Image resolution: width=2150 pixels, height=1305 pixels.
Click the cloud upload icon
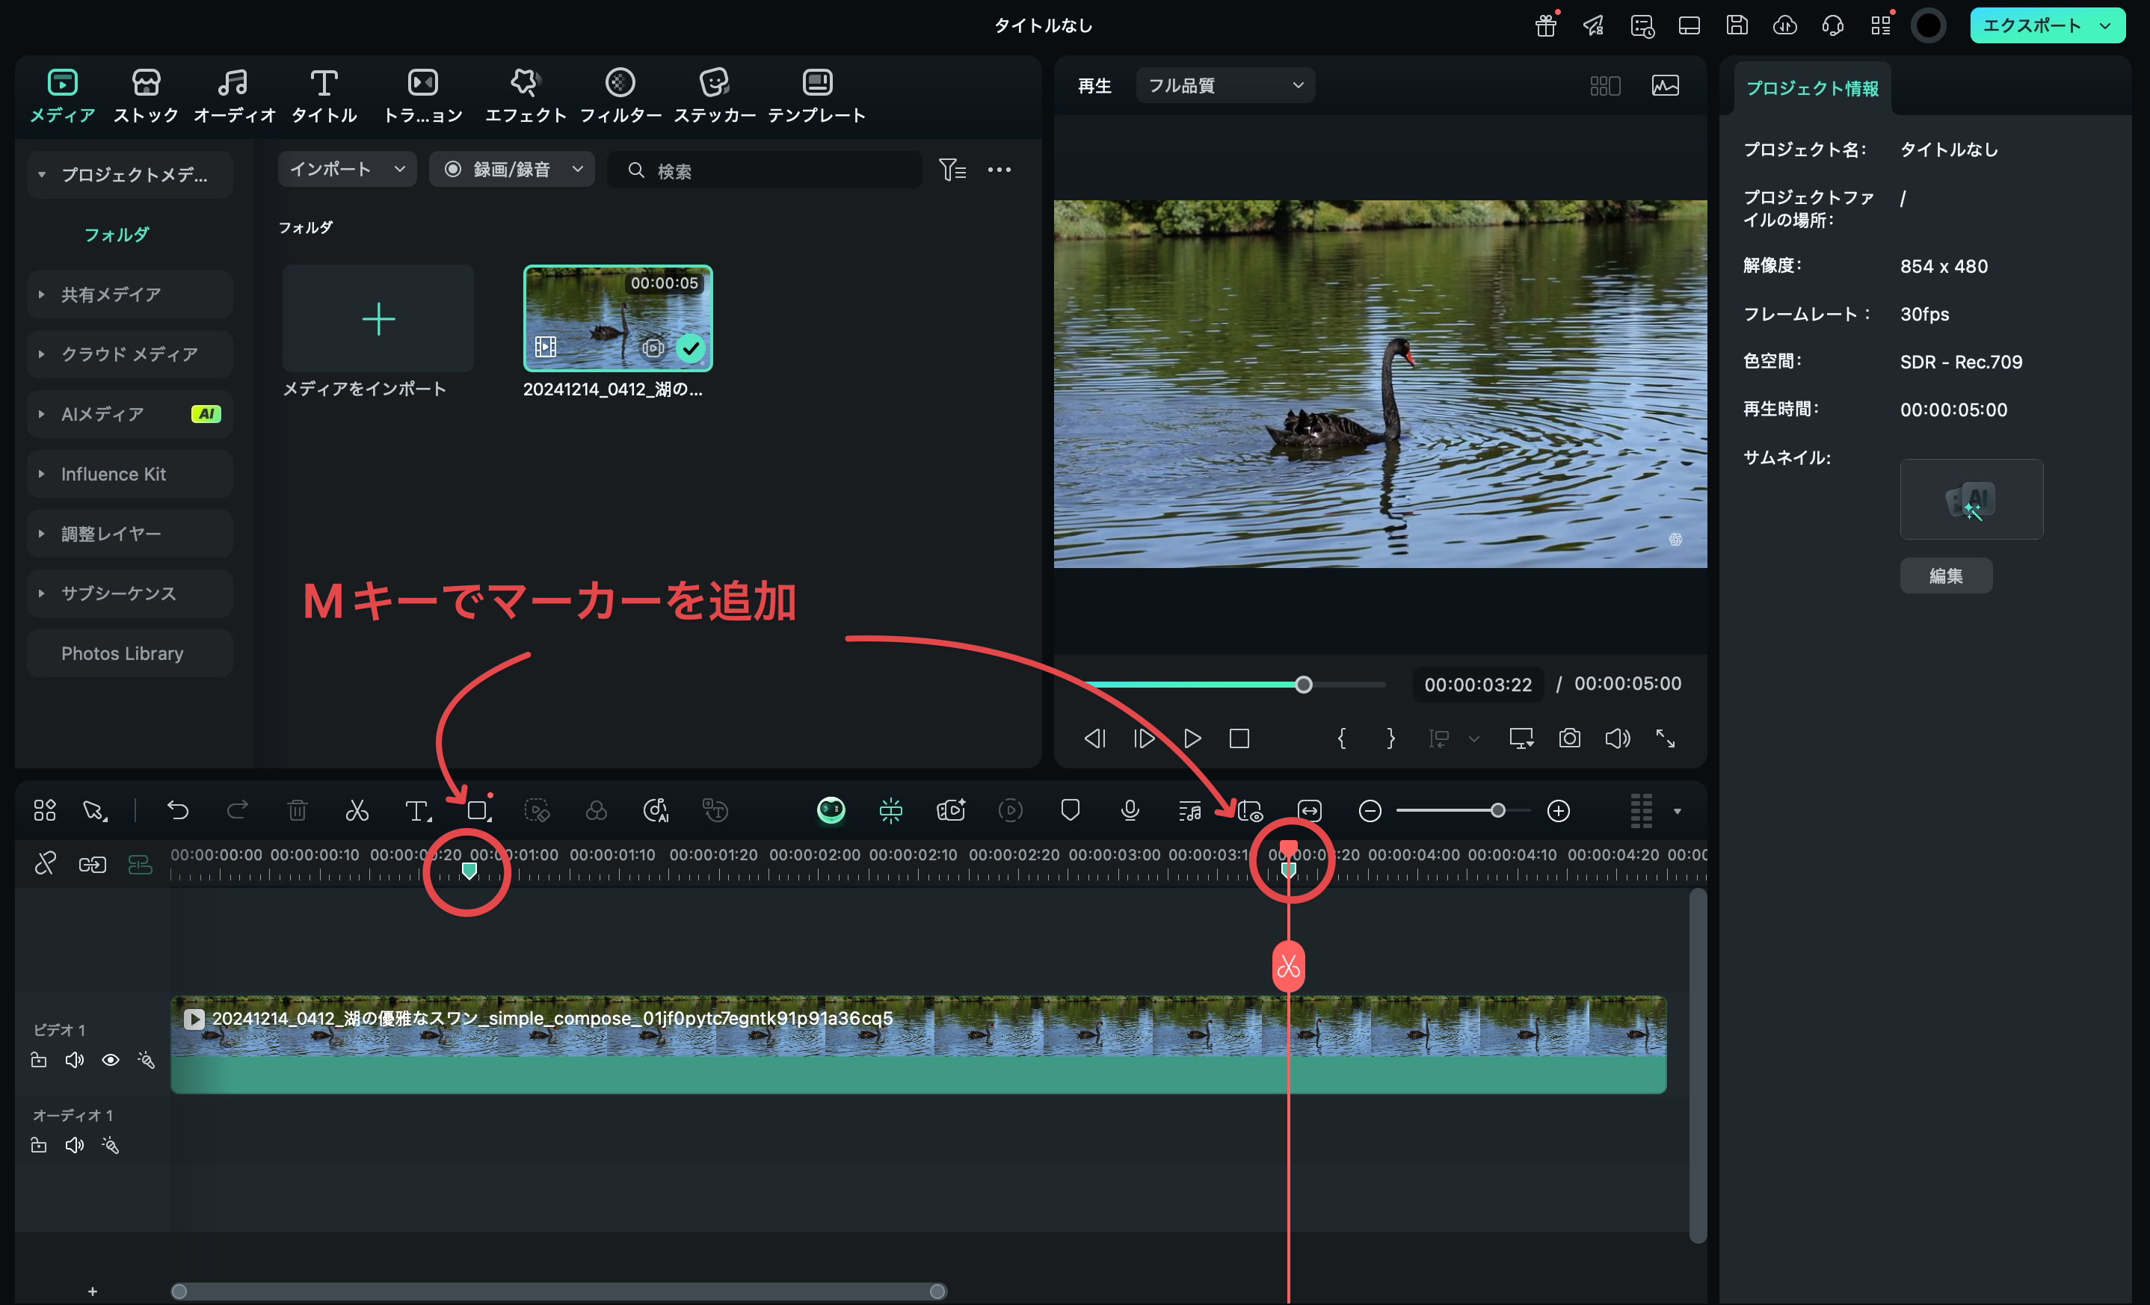pos(1784,25)
